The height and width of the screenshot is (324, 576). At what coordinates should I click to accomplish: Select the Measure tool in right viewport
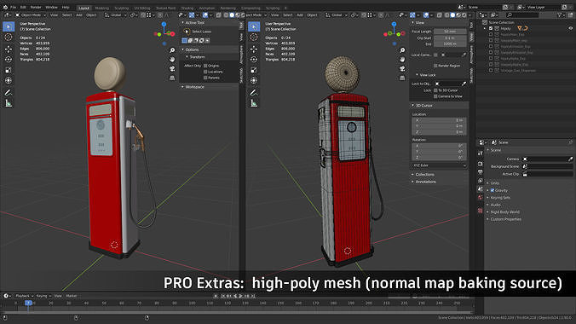[254, 103]
